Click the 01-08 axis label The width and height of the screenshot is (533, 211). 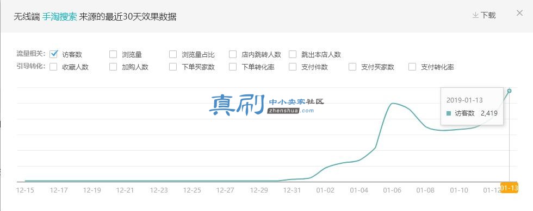(x=425, y=190)
